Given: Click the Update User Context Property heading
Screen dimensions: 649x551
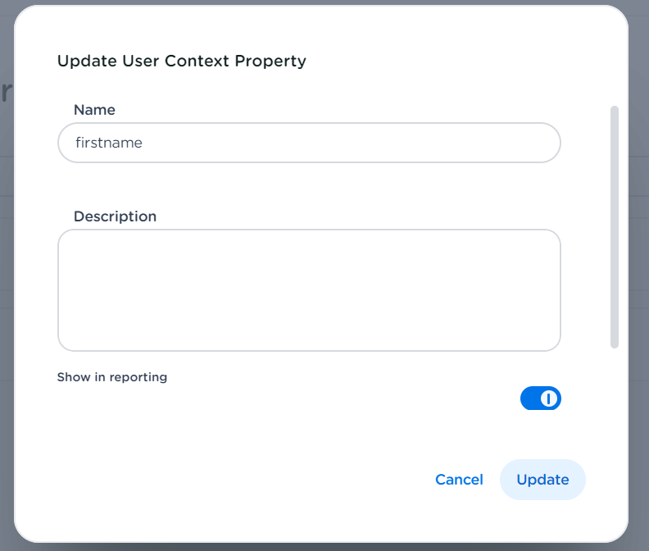Looking at the screenshot, I should 181,61.
